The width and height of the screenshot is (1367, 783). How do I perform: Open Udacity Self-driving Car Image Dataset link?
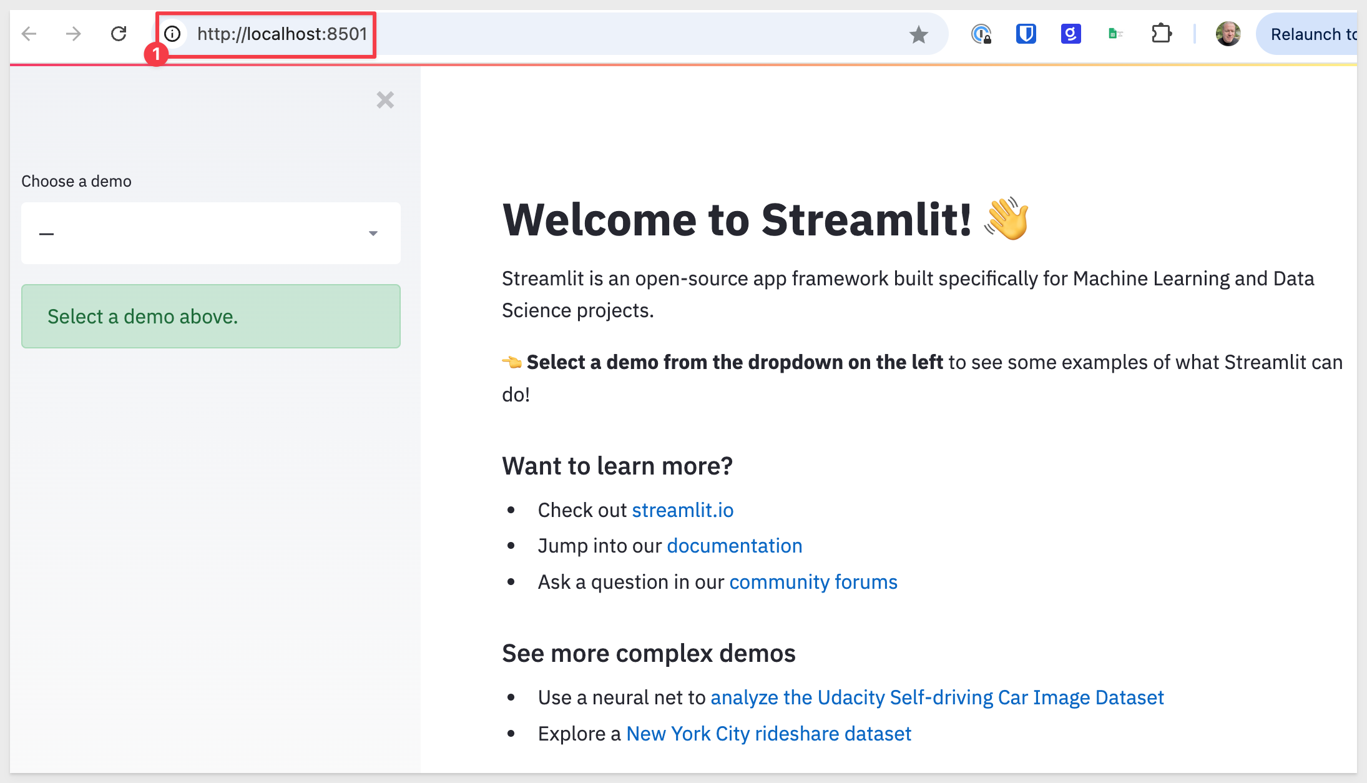coord(937,697)
